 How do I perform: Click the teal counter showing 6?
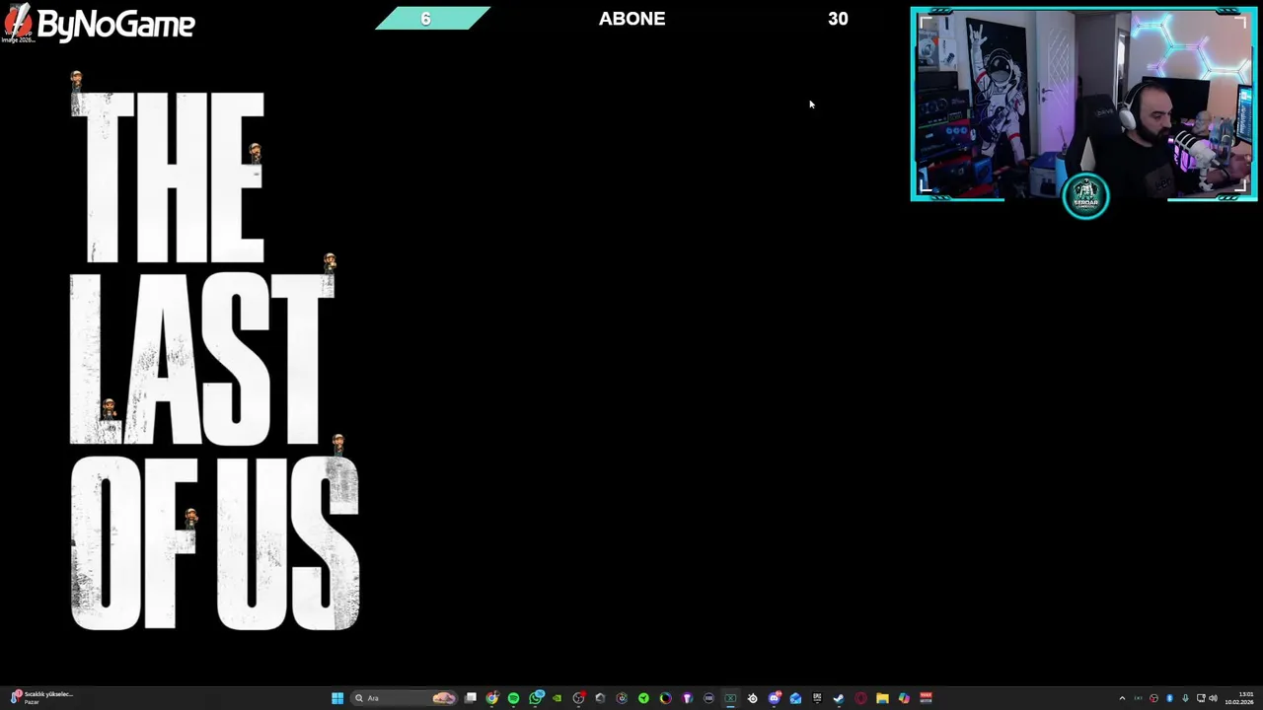coord(432,19)
